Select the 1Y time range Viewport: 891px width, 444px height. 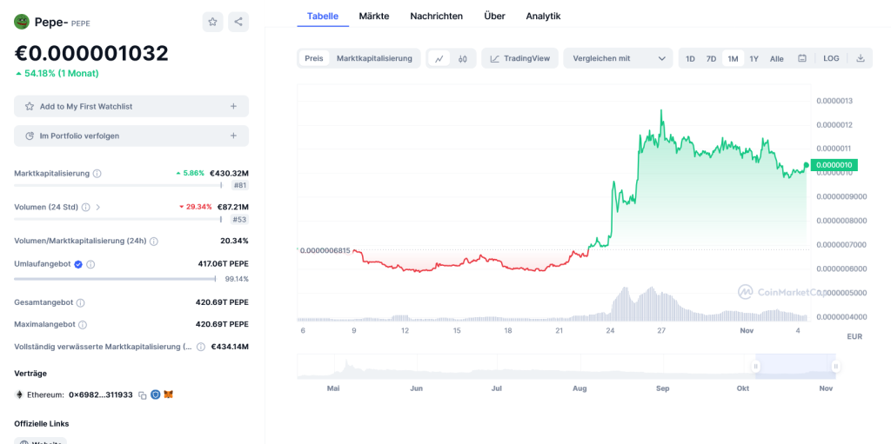click(x=754, y=58)
